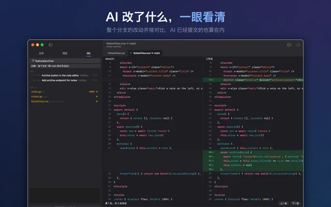The width and height of the screenshot is (331, 207).
Task: Click the formatTime line in right pane
Action: pos(261,174)
